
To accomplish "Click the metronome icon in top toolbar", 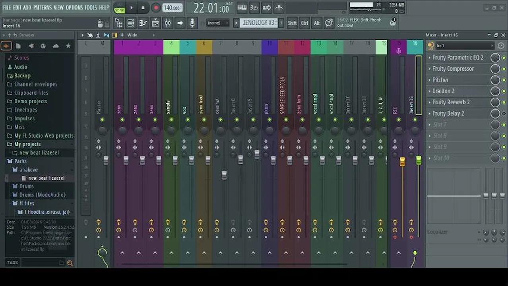I will tap(279, 8).
